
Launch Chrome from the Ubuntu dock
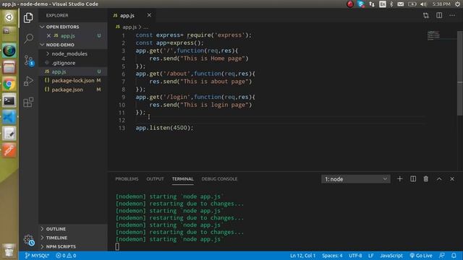click(9, 84)
